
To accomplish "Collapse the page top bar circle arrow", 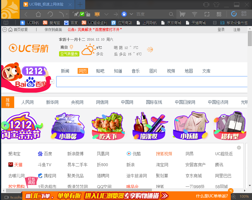I will (5, 30).
